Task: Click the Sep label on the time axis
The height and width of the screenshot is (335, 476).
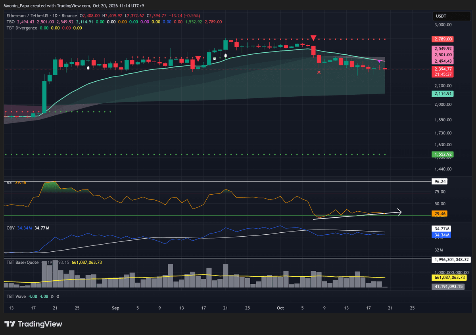Action: coord(115,308)
